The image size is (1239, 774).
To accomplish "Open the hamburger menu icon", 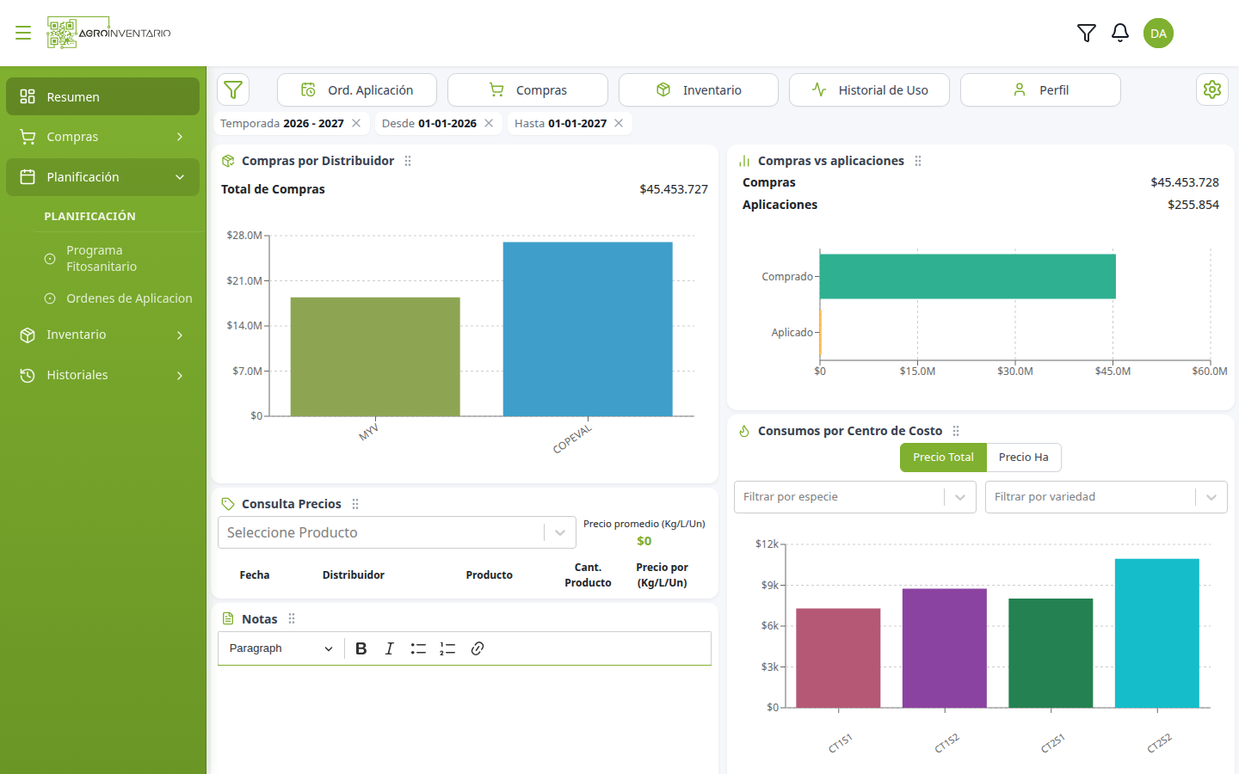I will 23,33.
